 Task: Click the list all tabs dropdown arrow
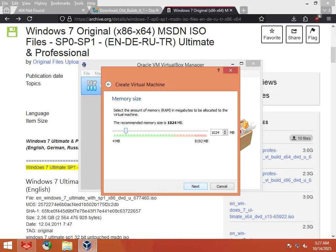326,10
